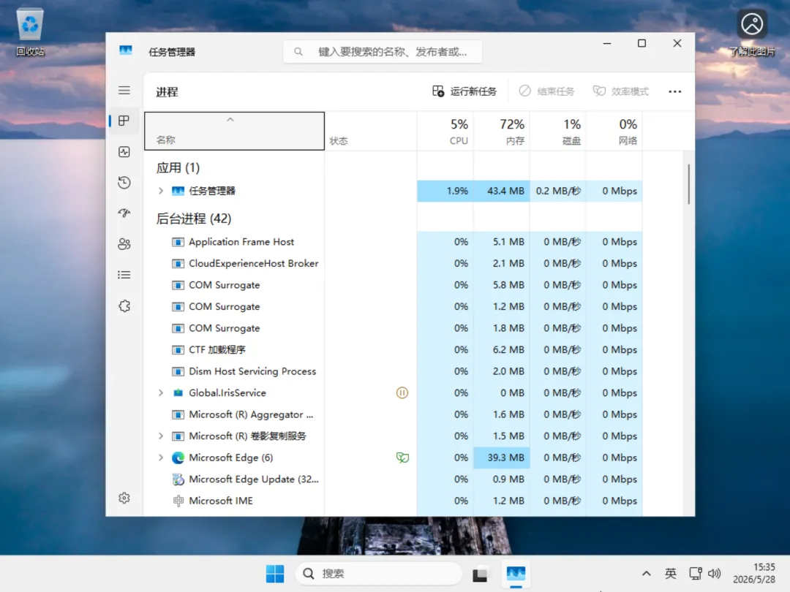Open the Windows Start button
The height and width of the screenshot is (592, 790).
click(x=275, y=574)
